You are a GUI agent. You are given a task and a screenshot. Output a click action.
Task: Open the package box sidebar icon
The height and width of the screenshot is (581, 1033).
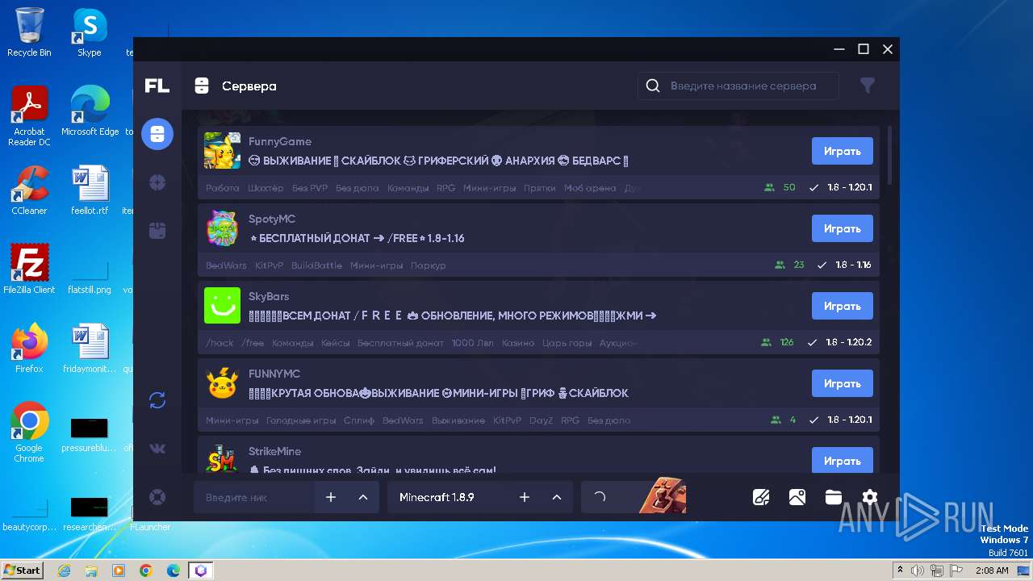tap(157, 232)
